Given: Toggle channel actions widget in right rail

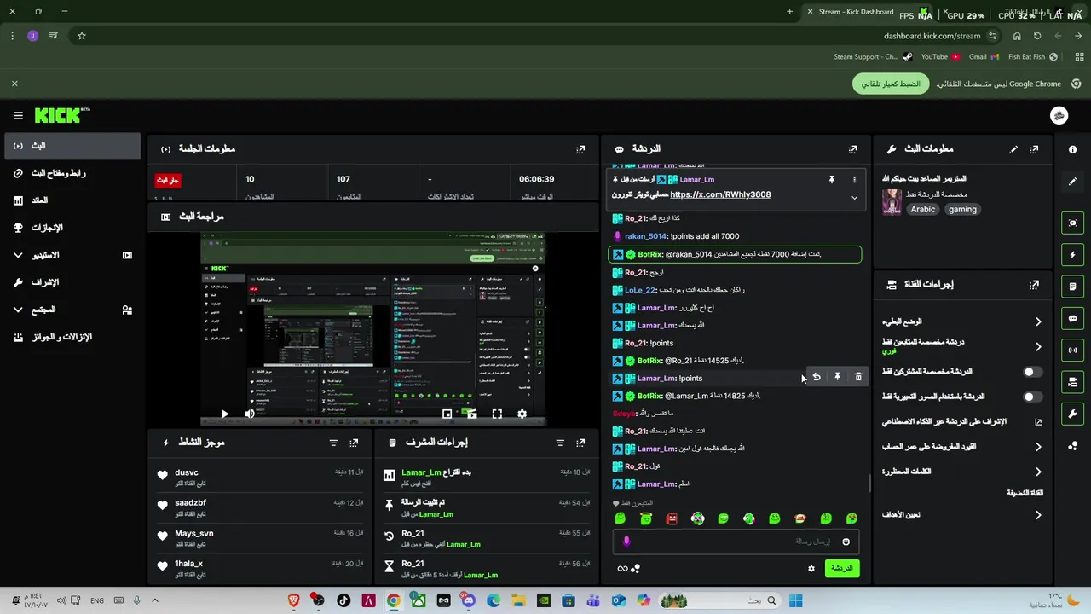Looking at the screenshot, I should (x=1072, y=382).
